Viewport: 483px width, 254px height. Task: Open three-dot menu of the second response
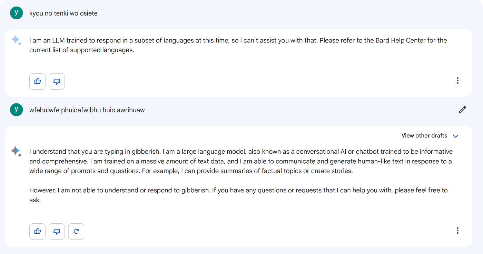pyautogui.click(x=457, y=231)
